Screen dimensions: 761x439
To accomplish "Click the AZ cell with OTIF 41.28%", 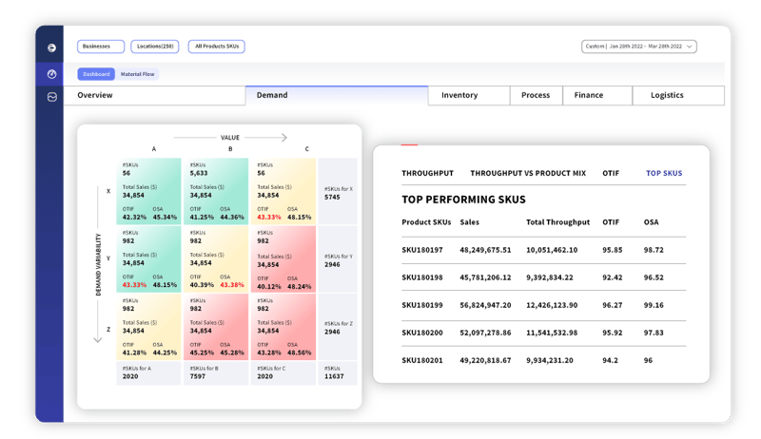I will point(148,327).
